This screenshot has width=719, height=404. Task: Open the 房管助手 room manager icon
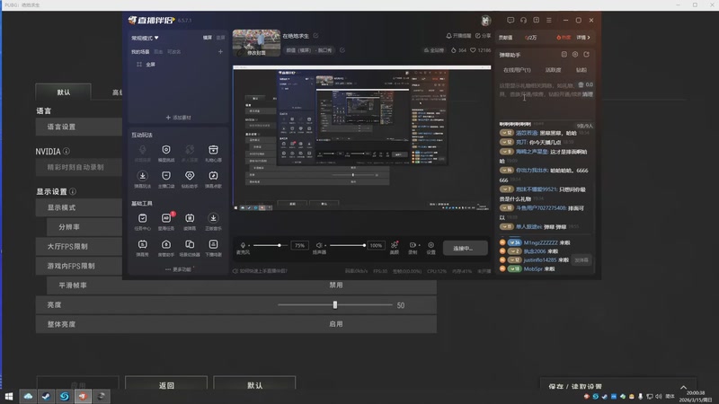pos(166,244)
